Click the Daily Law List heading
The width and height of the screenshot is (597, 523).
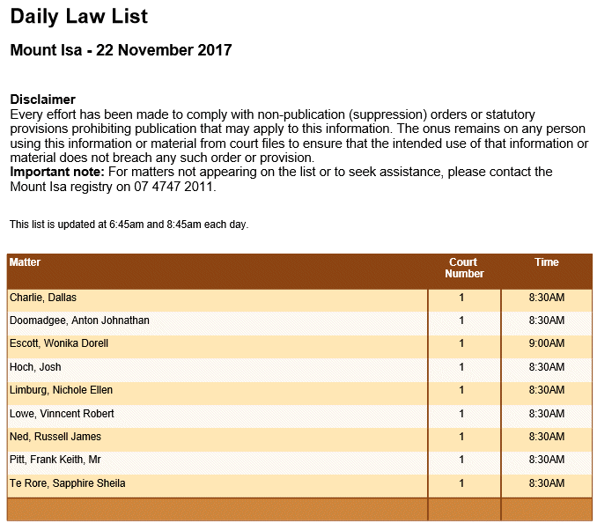click(79, 16)
